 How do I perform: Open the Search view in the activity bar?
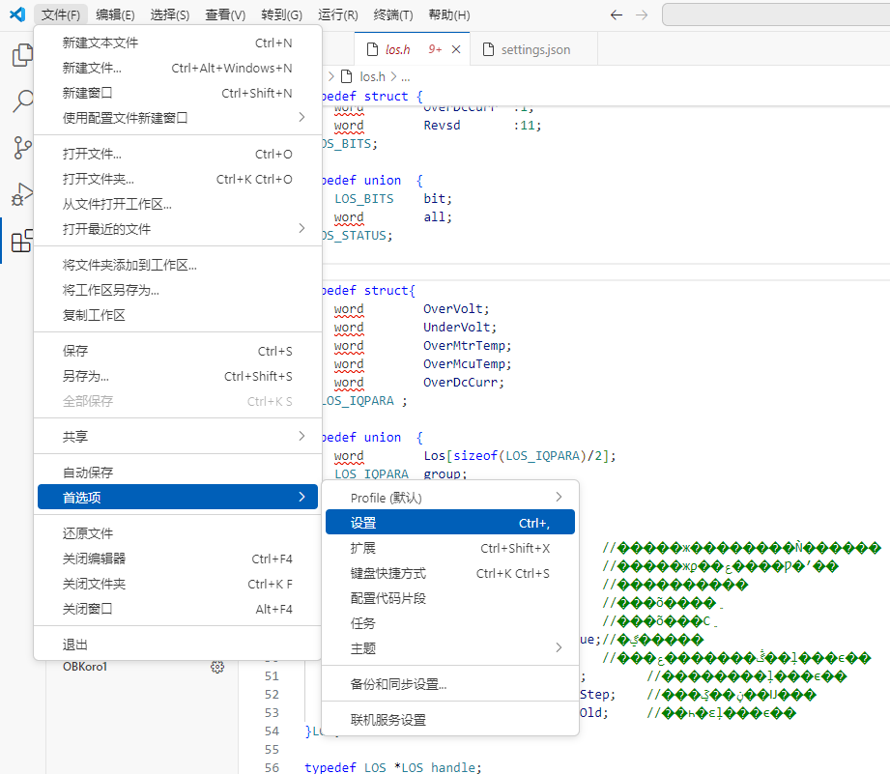pos(22,101)
